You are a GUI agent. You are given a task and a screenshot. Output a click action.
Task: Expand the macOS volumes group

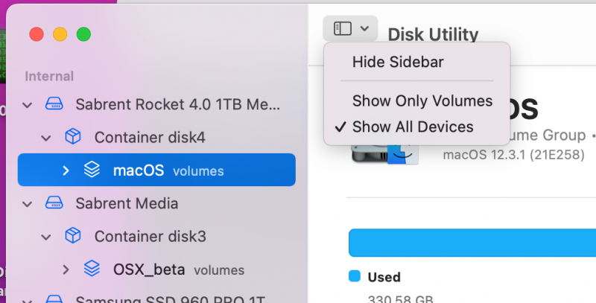(x=66, y=170)
